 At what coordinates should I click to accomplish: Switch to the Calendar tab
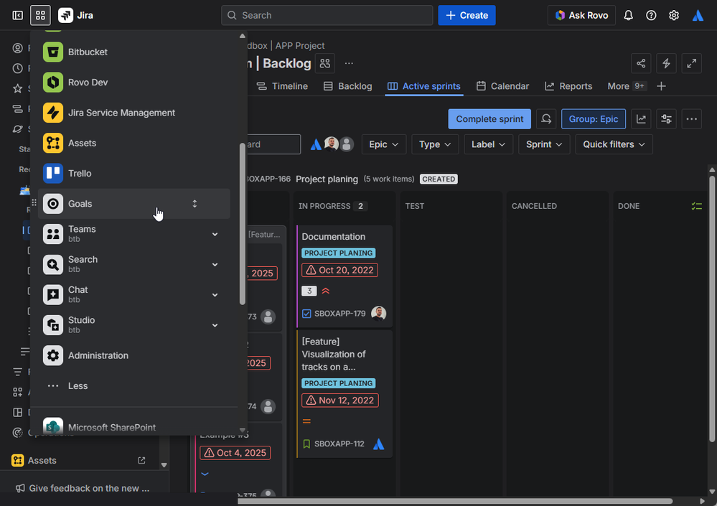pos(502,86)
